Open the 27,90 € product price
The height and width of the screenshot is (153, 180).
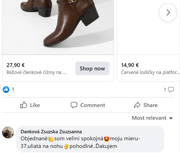16,65
